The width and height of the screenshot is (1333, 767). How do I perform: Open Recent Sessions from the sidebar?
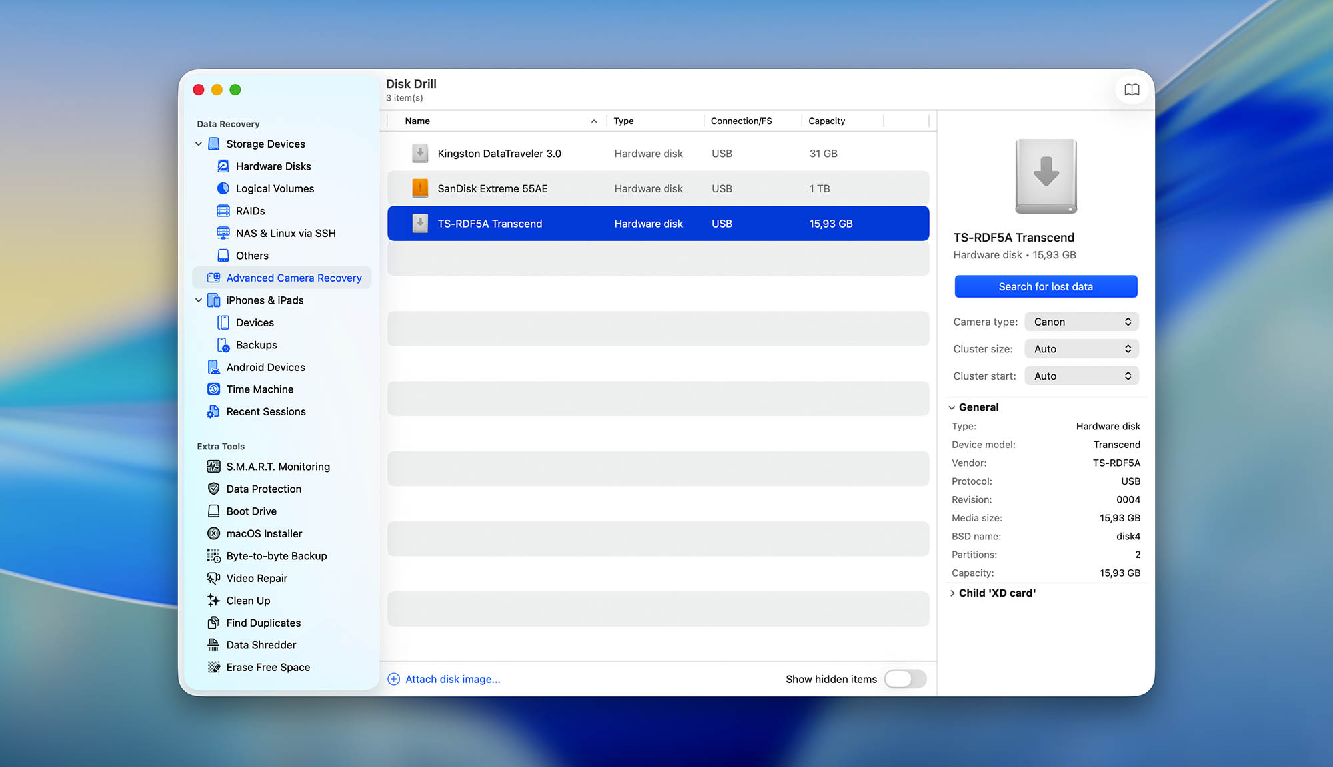coord(266,411)
